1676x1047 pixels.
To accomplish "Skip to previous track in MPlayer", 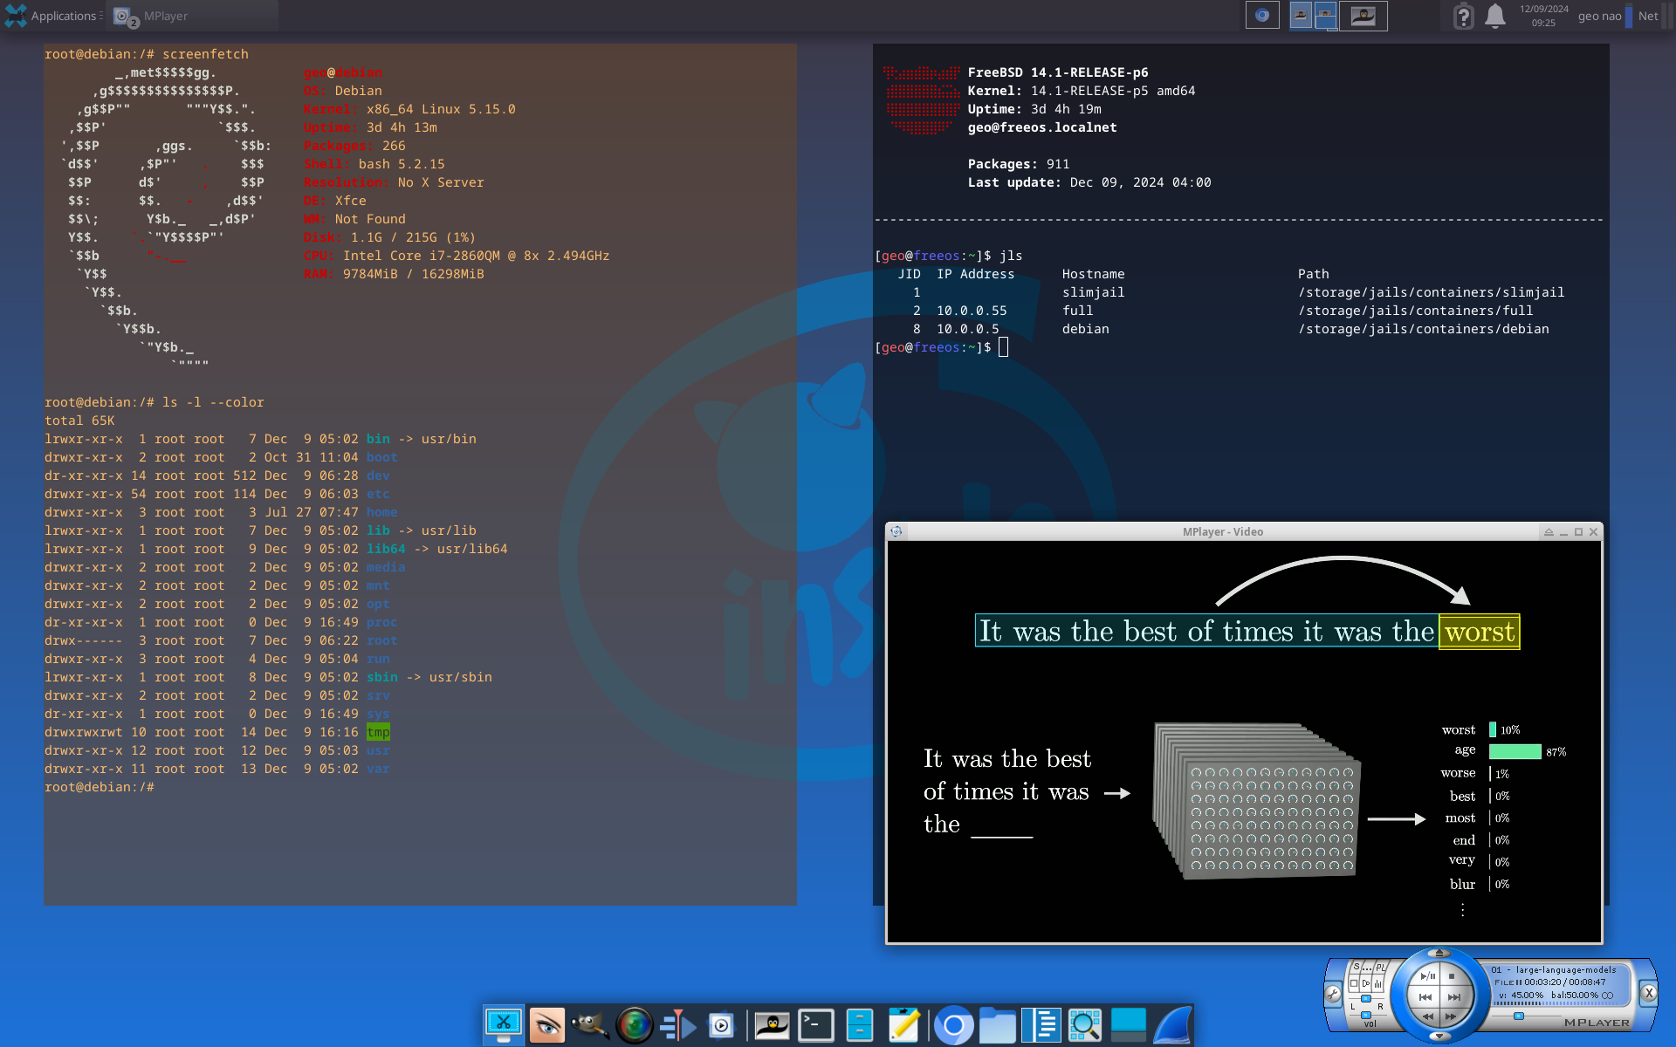I will [x=1425, y=996].
